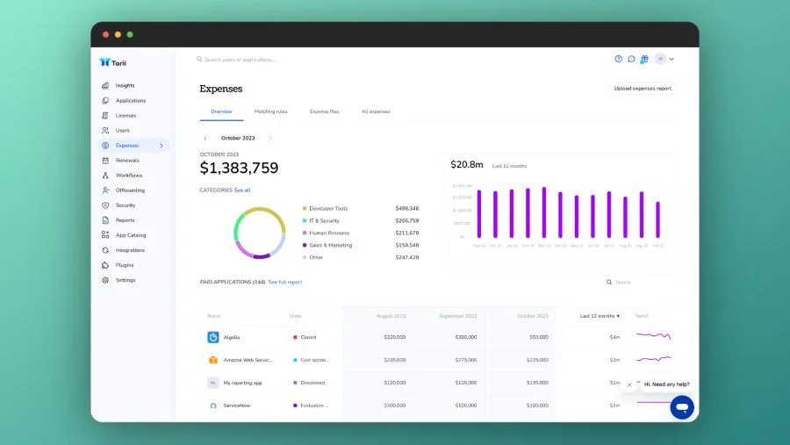Go to Offboarding section

[x=130, y=190]
